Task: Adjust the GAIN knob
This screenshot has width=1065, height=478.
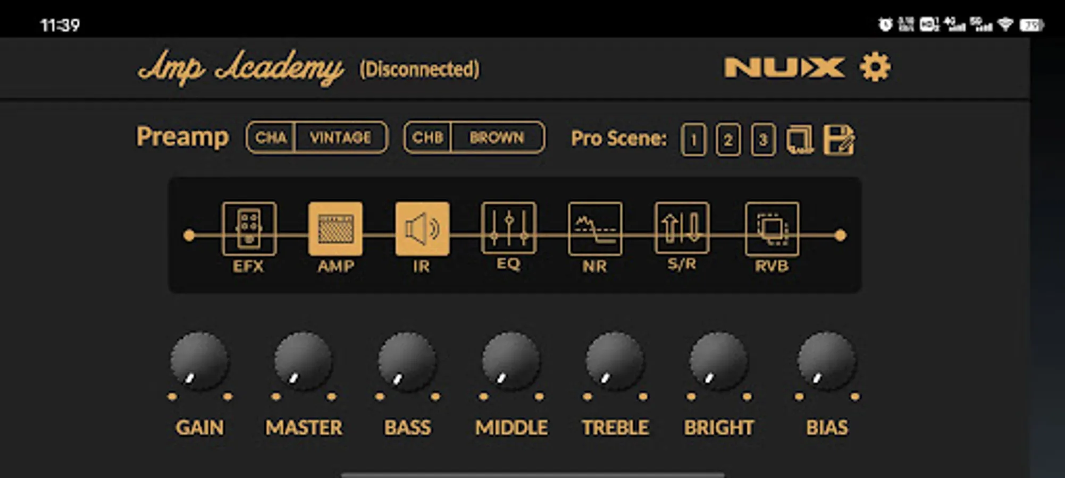Action: tap(199, 362)
